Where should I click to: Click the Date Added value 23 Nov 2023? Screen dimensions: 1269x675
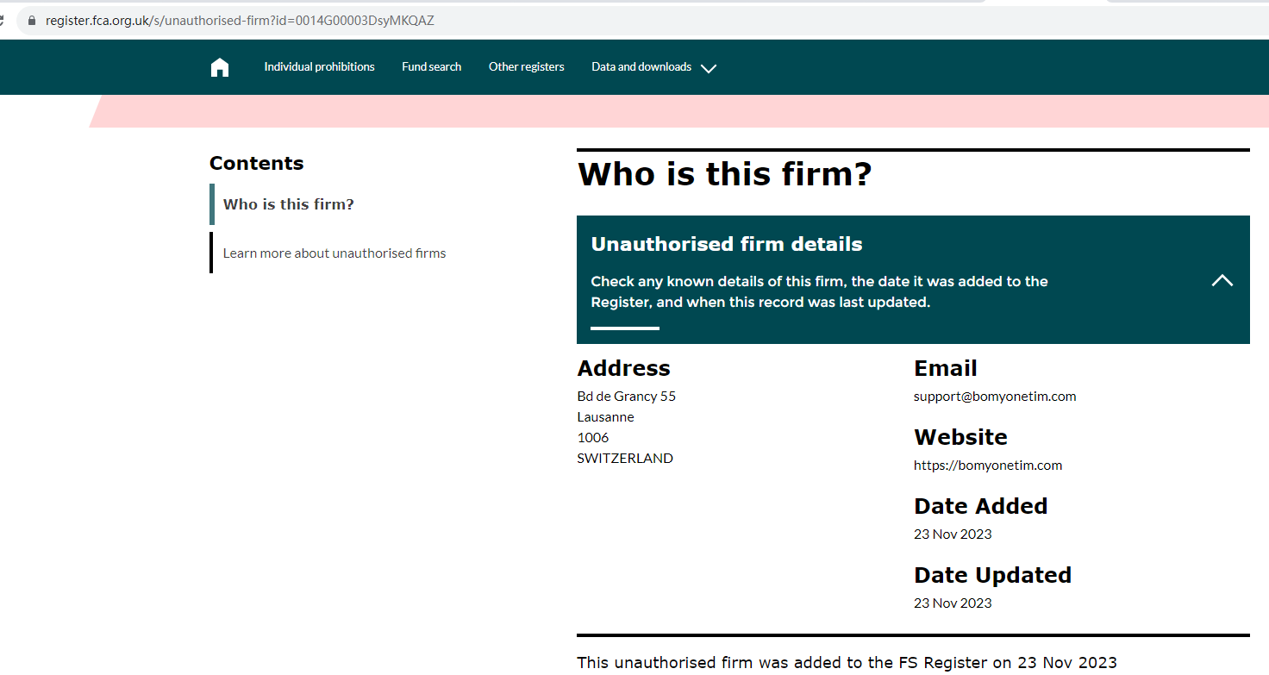[953, 534]
